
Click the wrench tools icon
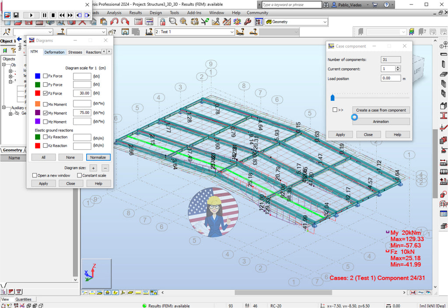248,22
